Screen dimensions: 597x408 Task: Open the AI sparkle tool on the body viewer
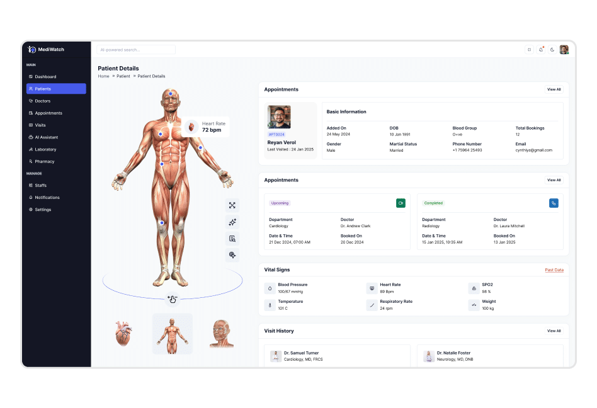(232, 222)
